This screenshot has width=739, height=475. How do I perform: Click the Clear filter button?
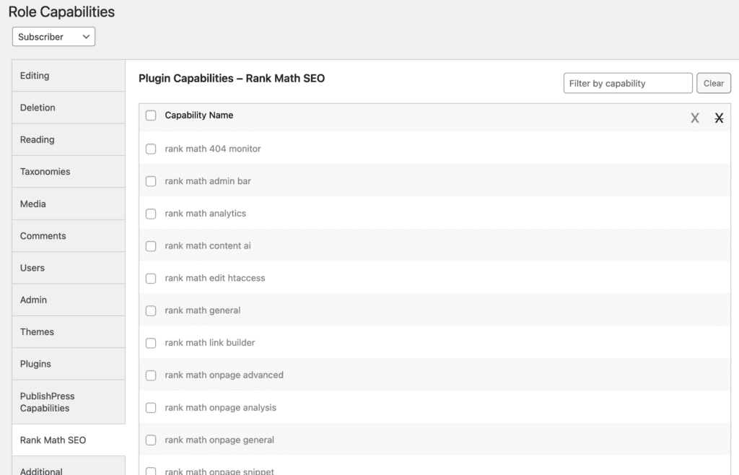[x=713, y=83]
